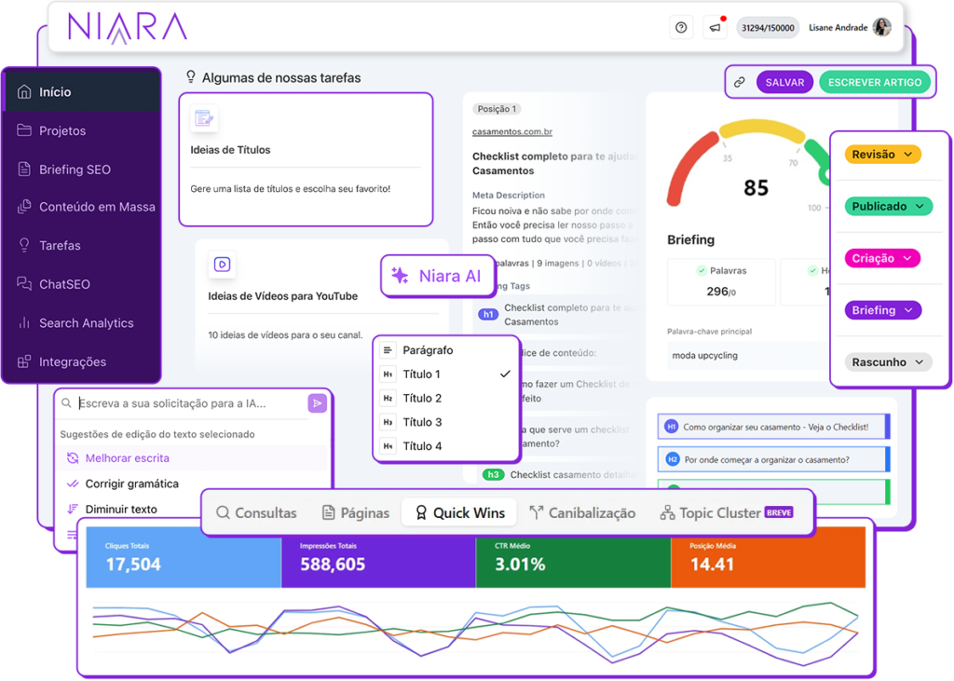Image resolution: width=954 pixels, height=681 pixels.
Task: Open the announcements megaphone icon
Action: click(x=715, y=27)
